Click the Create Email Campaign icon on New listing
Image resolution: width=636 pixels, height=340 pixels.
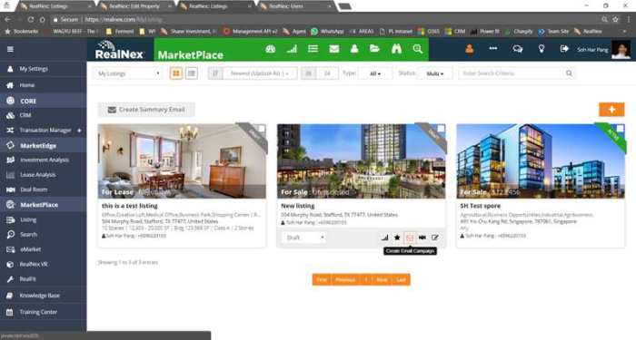(x=410, y=238)
